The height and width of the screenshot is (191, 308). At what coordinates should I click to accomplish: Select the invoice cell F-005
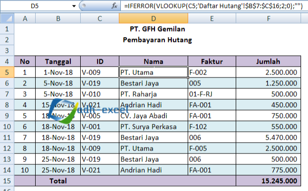[212, 149]
